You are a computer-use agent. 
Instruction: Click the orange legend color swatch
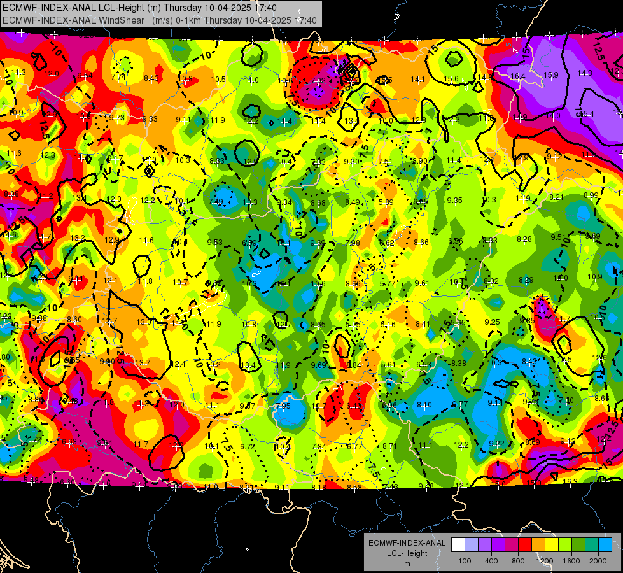click(538, 544)
